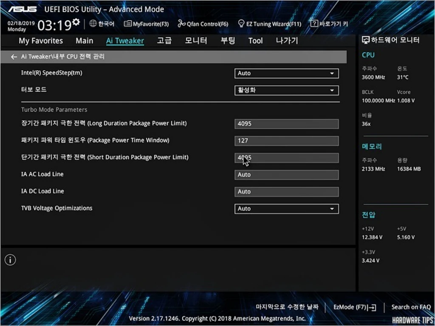Click the 36x ratio value
This screenshot has height=326, width=435.
point(366,124)
